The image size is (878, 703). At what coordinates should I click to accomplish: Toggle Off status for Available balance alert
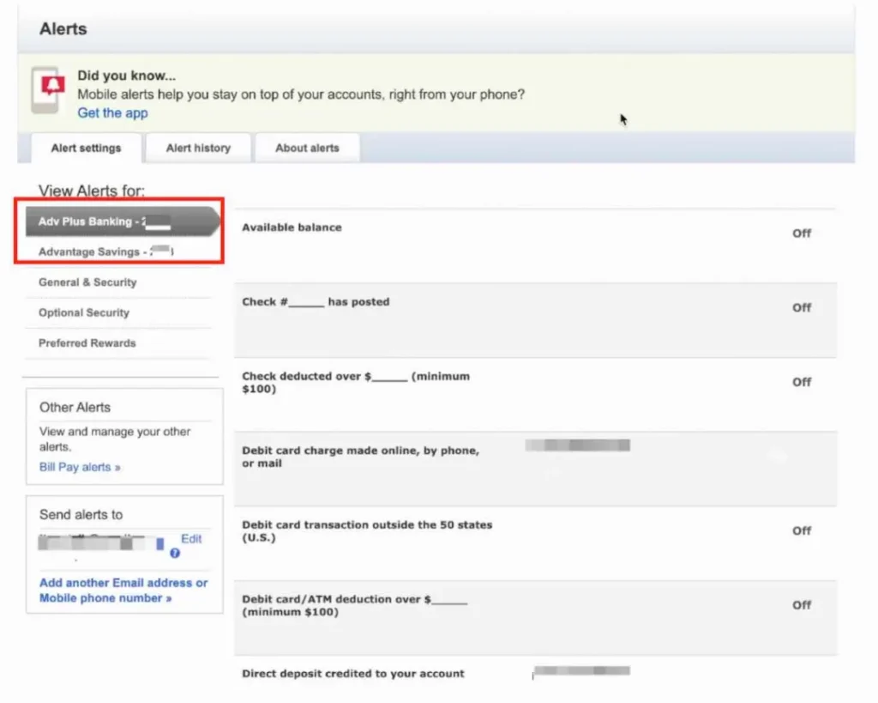pos(801,233)
